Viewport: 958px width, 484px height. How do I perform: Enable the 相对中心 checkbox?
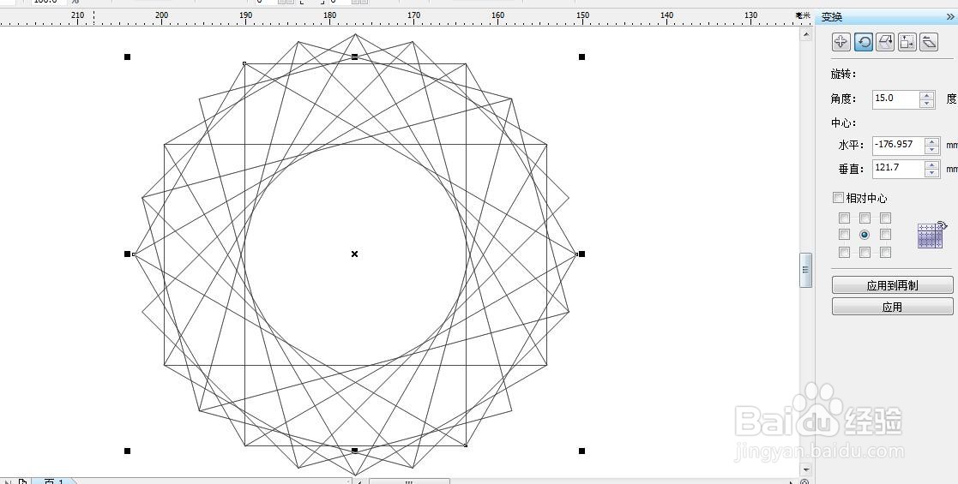point(838,198)
